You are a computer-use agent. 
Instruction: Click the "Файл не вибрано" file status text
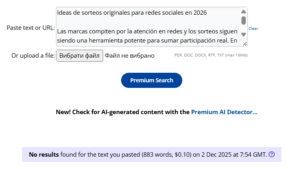click(x=130, y=56)
